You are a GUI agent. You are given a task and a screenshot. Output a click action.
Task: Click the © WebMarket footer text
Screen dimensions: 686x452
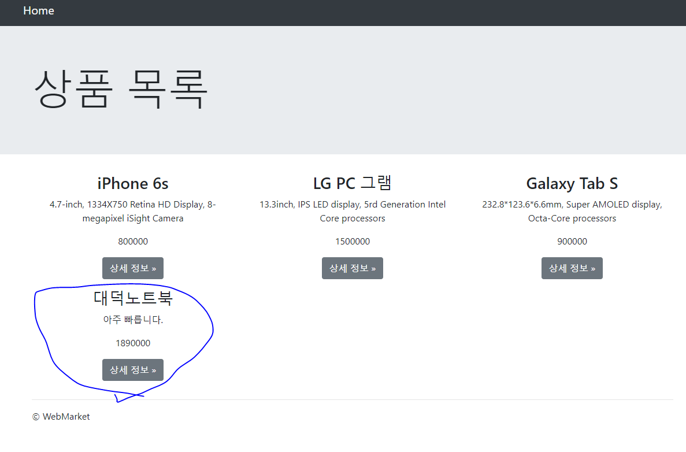[61, 417]
